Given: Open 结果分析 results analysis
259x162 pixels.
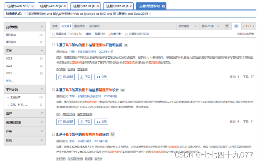Looking at the screenshot, I should pos(115,34).
